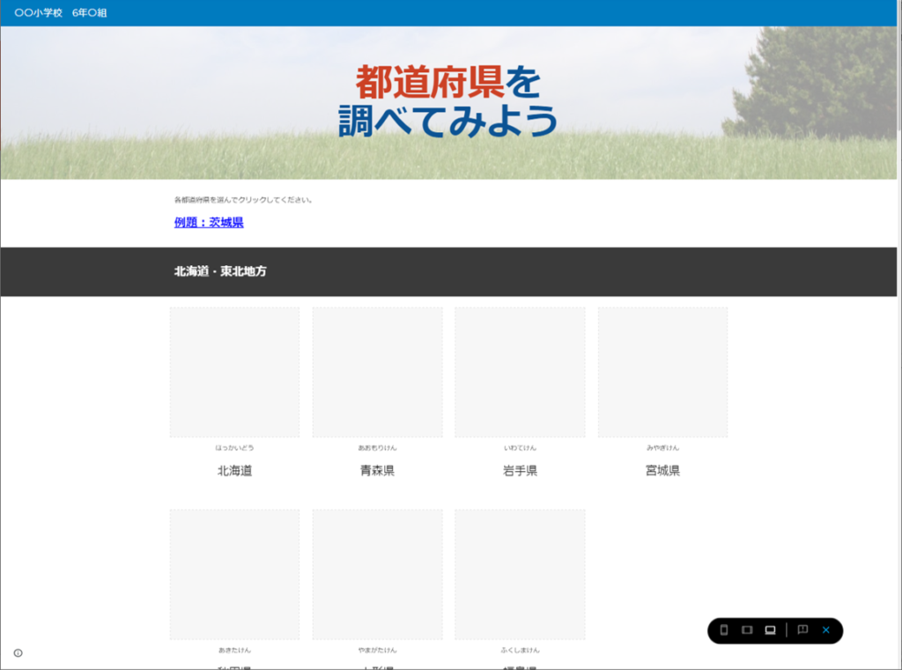The width and height of the screenshot is (902, 670).
Task: Select the image placeholder above 宮城県
Action: (662, 372)
